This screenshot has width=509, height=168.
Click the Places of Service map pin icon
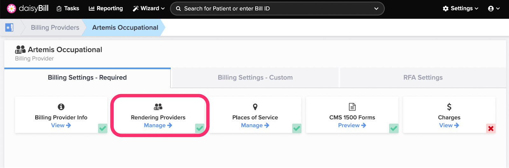point(255,107)
